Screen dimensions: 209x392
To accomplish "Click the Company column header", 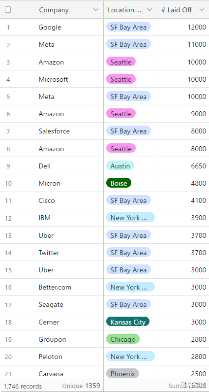I will click(x=54, y=10).
